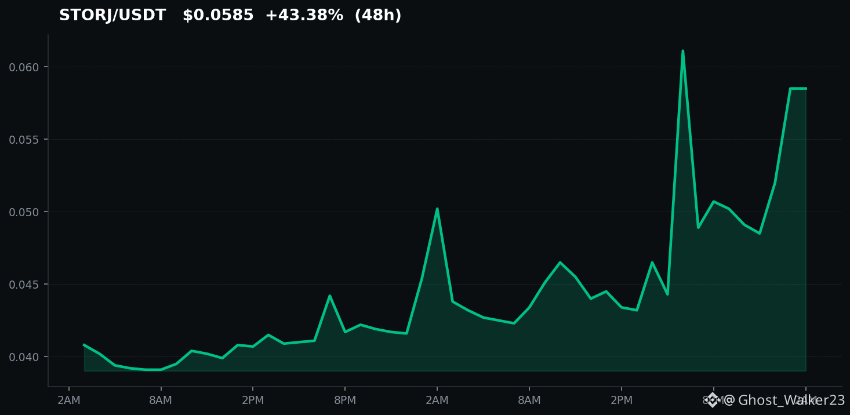
Task: Click the 0.060 y-axis label
Action: point(24,67)
